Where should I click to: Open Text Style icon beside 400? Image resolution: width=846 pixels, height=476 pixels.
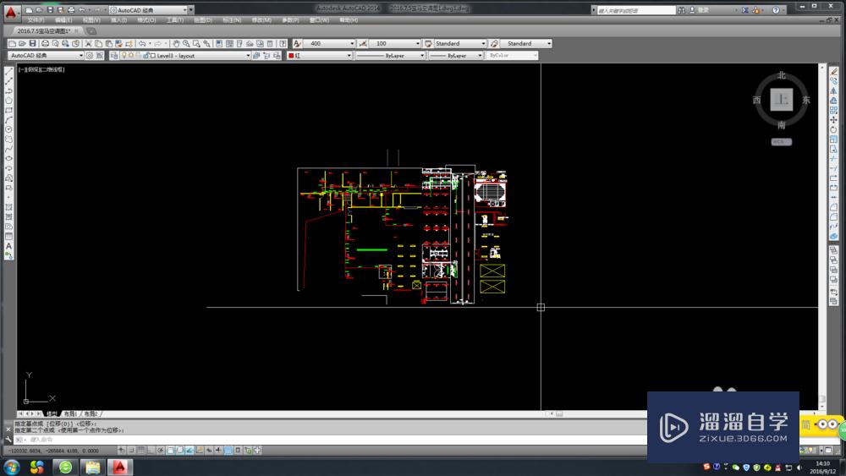pos(297,44)
